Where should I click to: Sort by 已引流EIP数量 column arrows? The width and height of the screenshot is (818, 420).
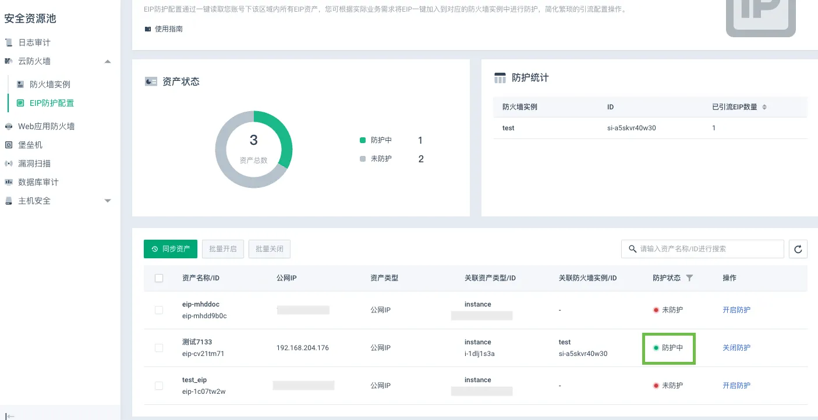764,107
